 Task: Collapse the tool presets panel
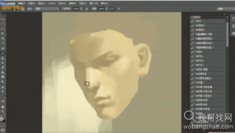[225, 14]
